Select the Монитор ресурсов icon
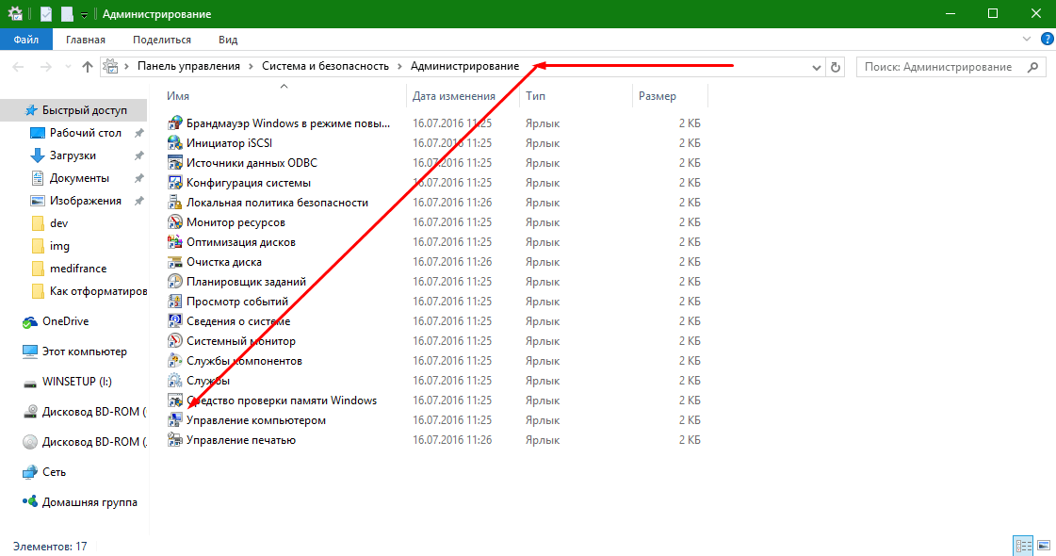 [174, 222]
